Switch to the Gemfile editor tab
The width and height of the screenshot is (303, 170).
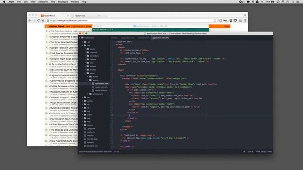click(115, 38)
